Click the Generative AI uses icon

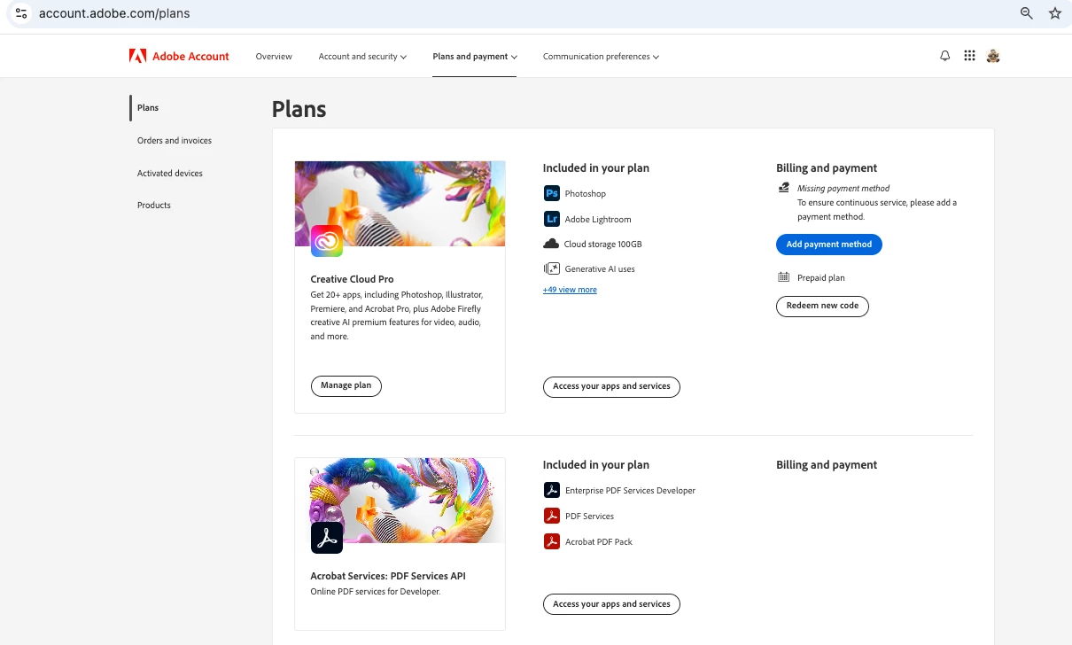(x=551, y=268)
